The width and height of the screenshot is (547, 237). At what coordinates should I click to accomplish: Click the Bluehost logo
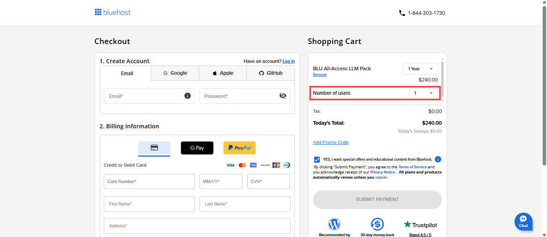pyautogui.click(x=113, y=12)
